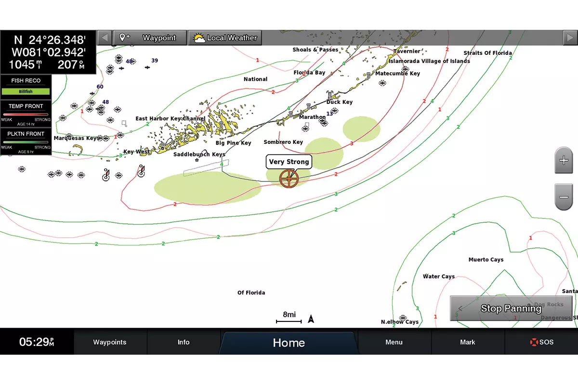Click the PLKTN FRONT weak-to-strong gradient bar
Image resolution: width=578 pixels, height=385 pixels.
pyautogui.click(x=26, y=142)
